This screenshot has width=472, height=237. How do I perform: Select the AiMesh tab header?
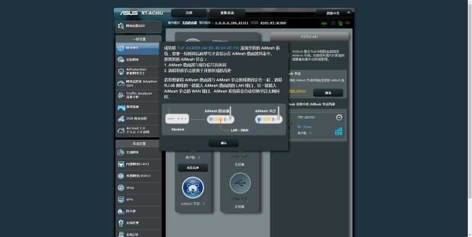tap(309, 37)
